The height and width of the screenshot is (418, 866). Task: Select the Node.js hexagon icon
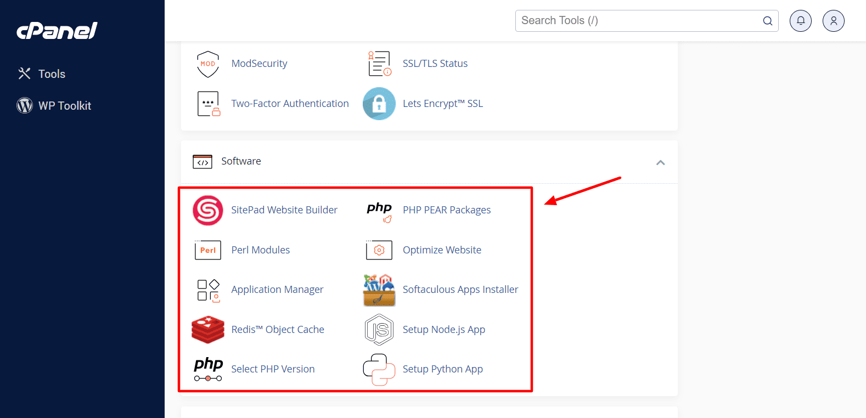click(379, 330)
